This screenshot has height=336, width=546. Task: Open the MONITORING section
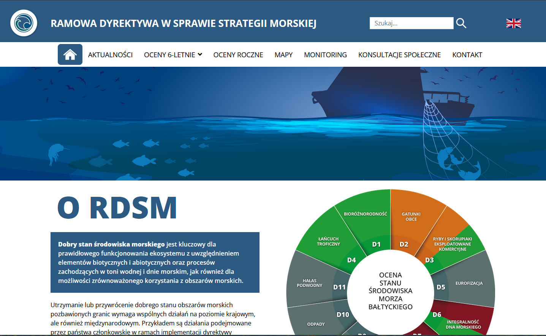(x=325, y=54)
